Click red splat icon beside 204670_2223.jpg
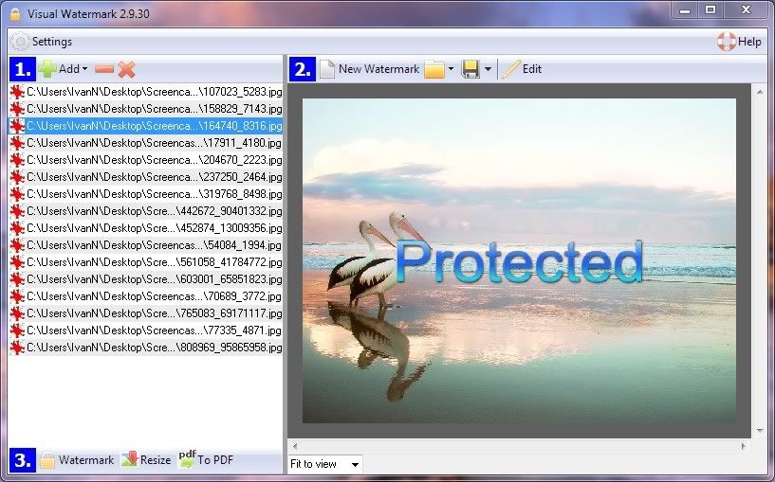This screenshot has height=482, width=775. (17, 160)
